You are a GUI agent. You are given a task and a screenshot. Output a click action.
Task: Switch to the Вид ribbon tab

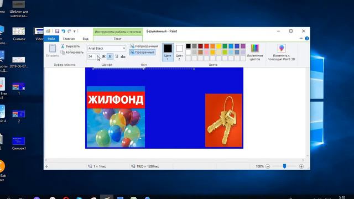click(85, 39)
